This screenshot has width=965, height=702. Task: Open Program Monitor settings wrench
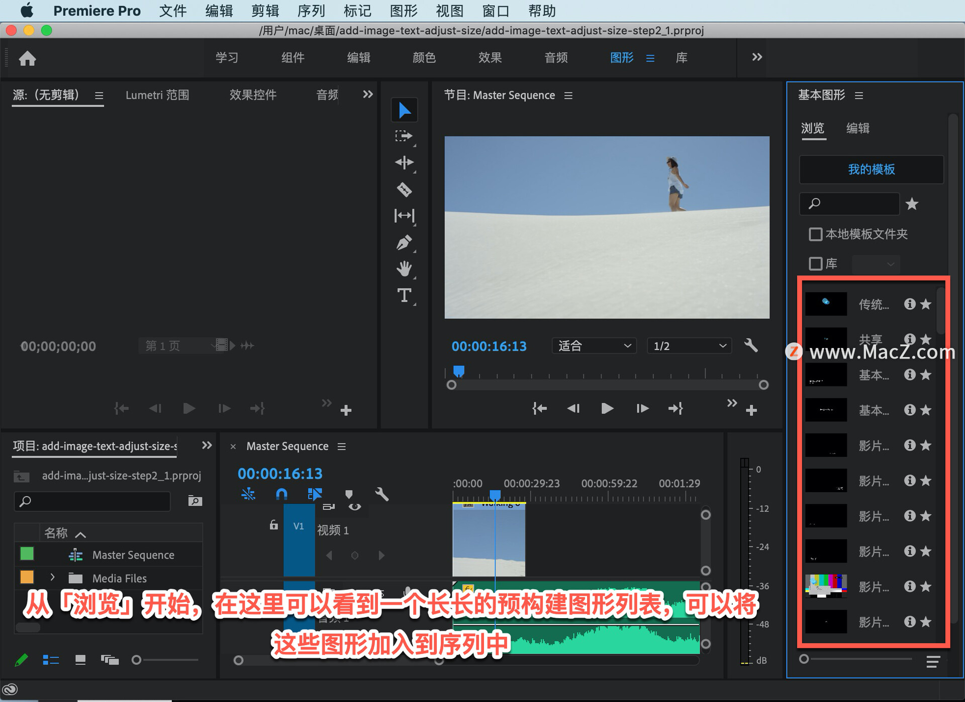(751, 345)
